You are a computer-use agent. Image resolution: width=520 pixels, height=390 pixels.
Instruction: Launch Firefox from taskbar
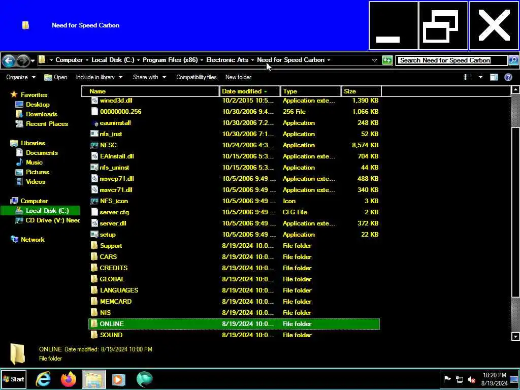click(69, 379)
